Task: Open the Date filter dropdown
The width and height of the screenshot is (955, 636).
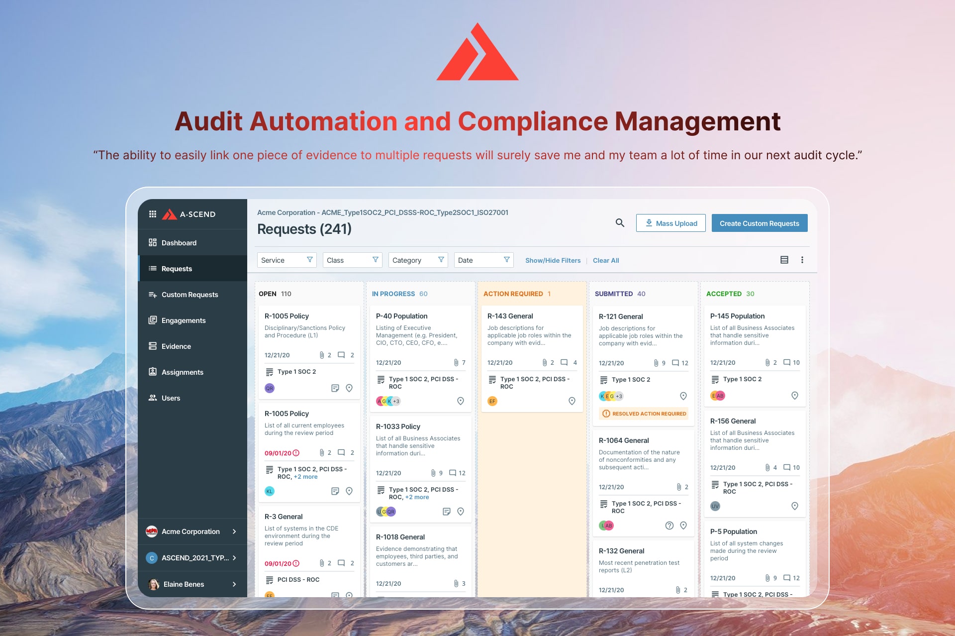Action: point(483,260)
